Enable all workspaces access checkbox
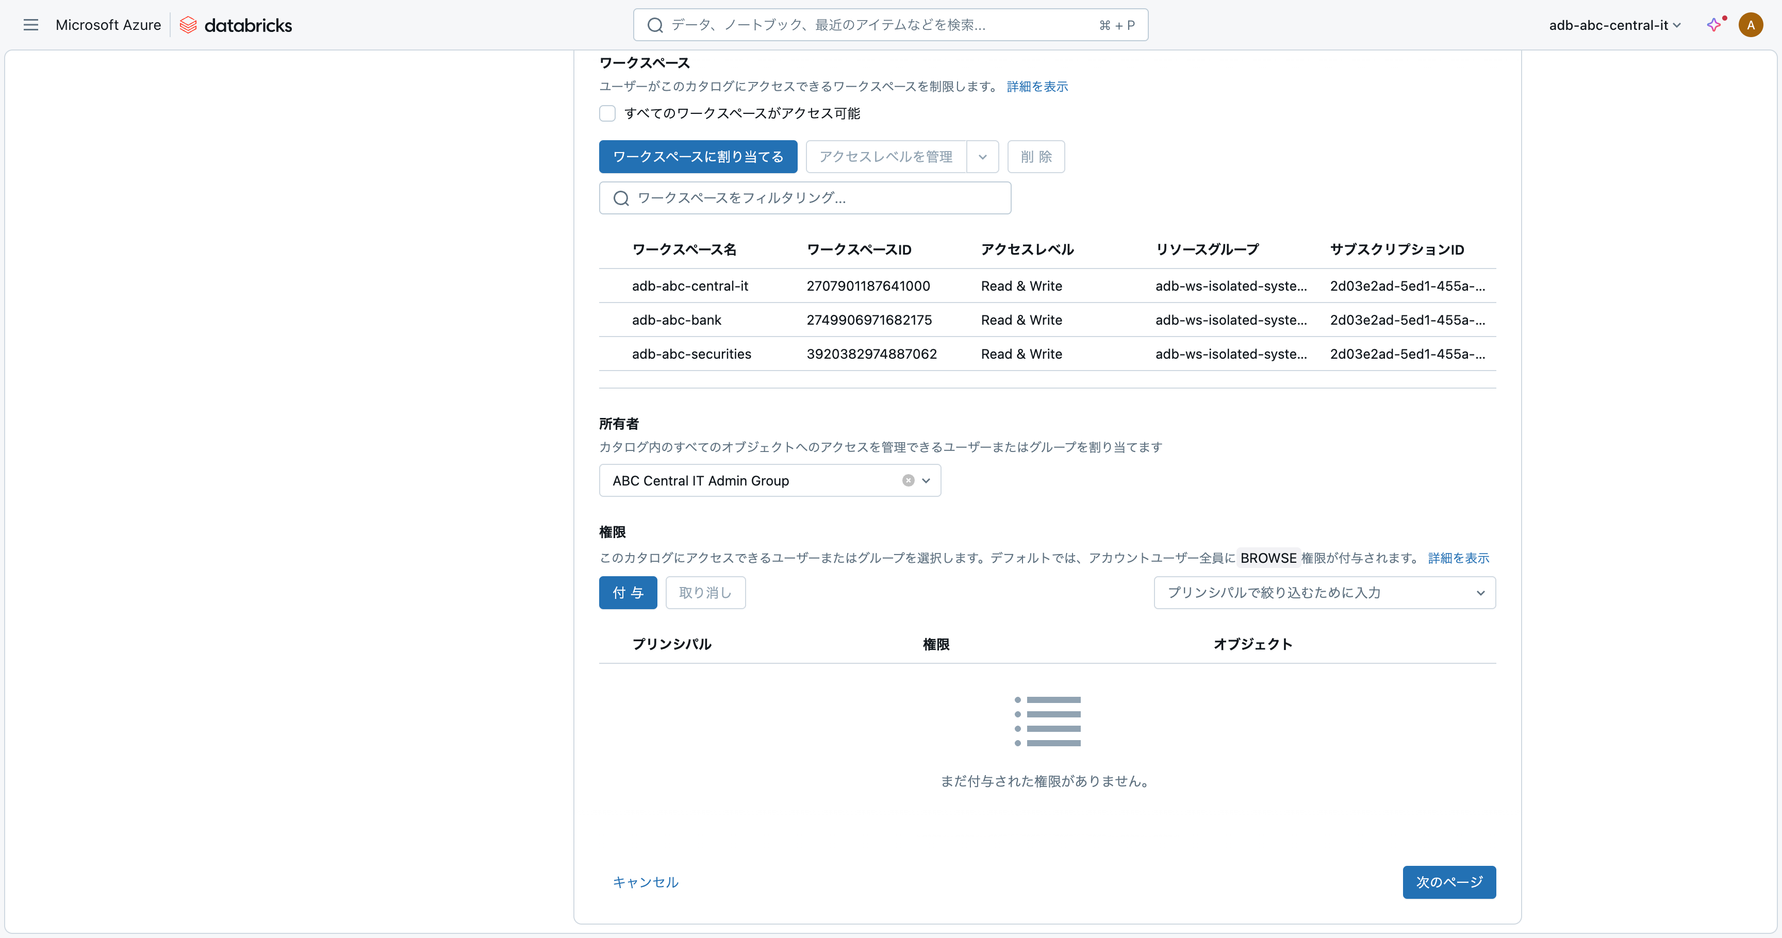This screenshot has width=1782, height=938. coord(607,113)
